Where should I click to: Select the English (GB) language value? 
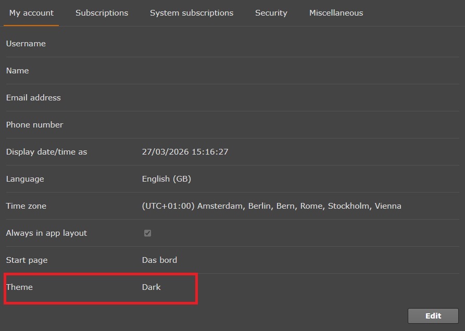(x=167, y=179)
